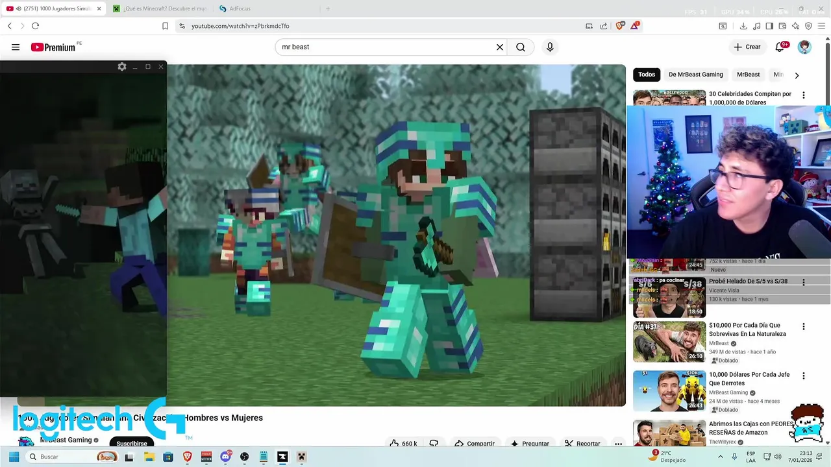Image resolution: width=831 pixels, height=467 pixels.
Task: Reload the current page
Action: point(35,26)
